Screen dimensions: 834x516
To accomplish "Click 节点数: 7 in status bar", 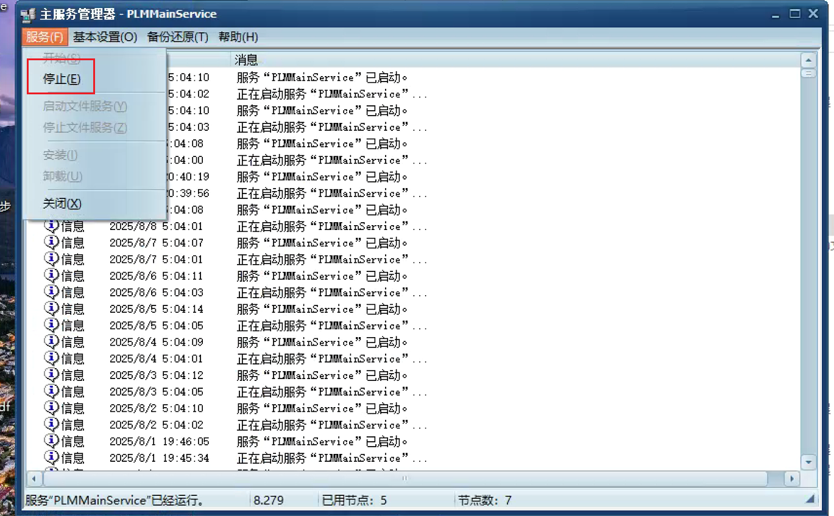I will point(485,501).
